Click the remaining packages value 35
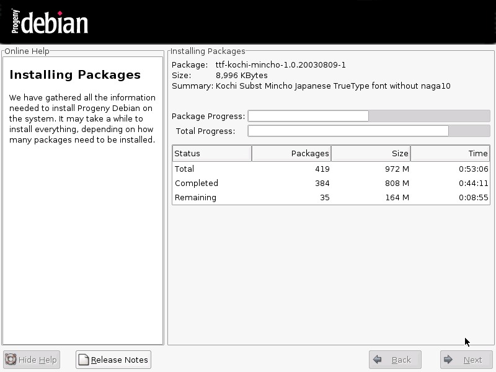496x372 pixels. point(325,197)
